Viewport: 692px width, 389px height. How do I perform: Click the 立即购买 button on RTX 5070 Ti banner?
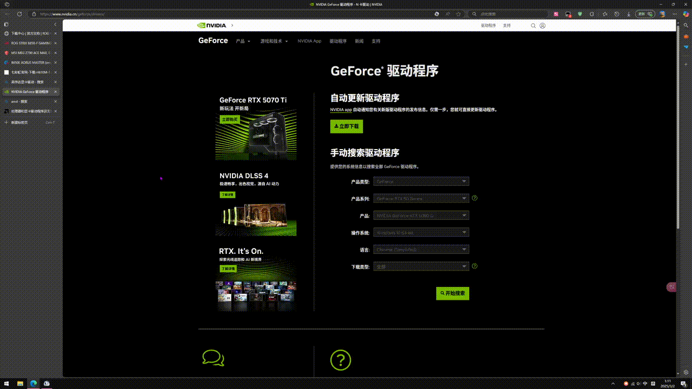[230, 119]
